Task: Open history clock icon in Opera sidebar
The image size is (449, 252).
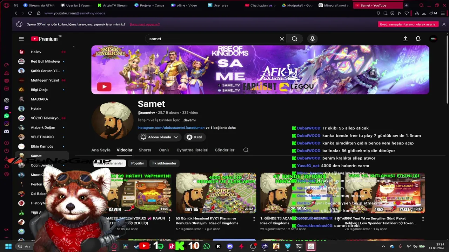Action: point(6,151)
